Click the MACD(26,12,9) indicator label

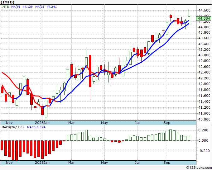pos(12,127)
